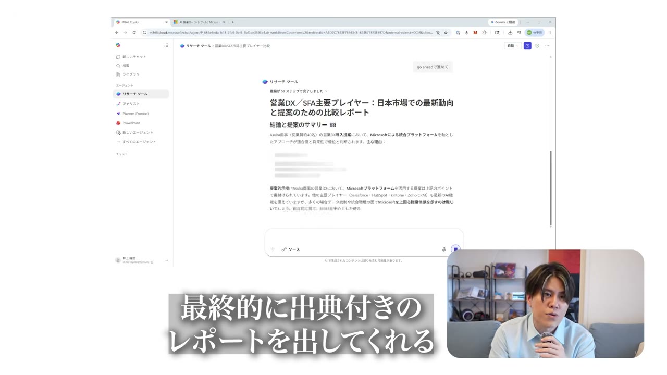Screen dimensions: 667x375
Task: Select the PowerPoint agent
Action: [128, 123]
